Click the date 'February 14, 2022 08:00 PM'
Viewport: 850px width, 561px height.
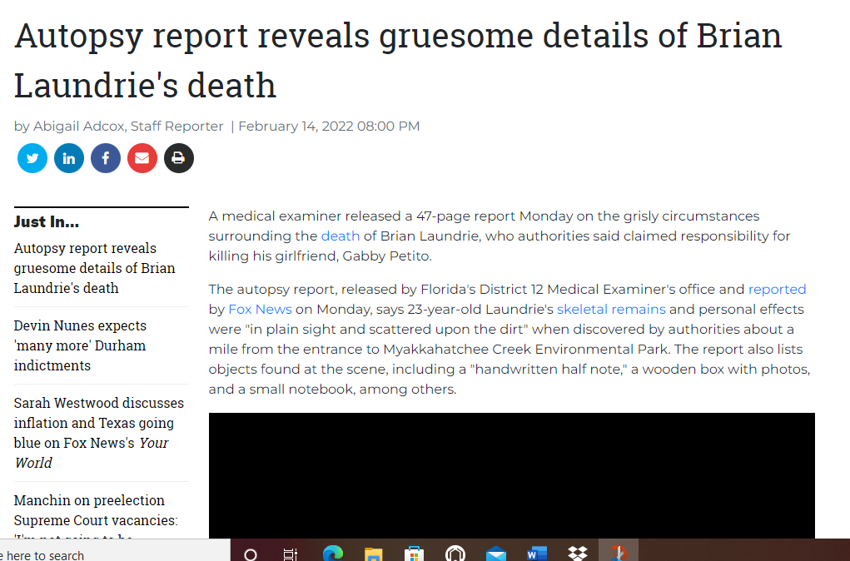[x=329, y=127]
